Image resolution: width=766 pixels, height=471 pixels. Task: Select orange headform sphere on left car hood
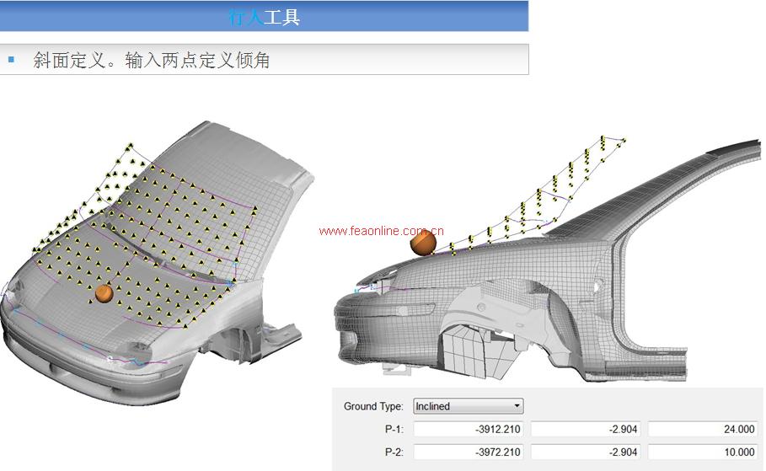104,293
